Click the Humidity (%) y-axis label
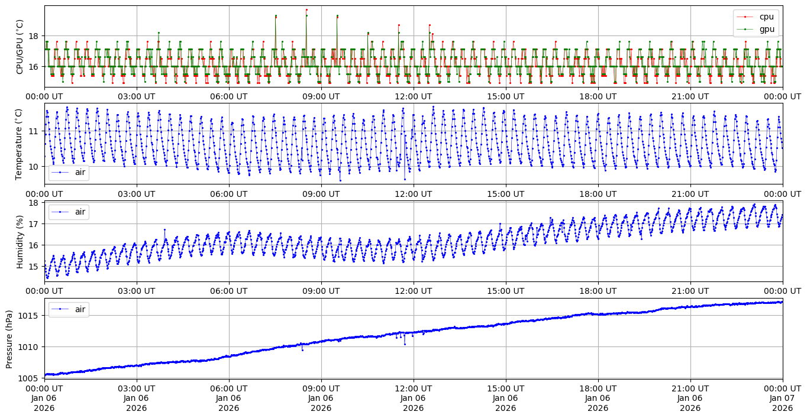 click(x=20, y=241)
